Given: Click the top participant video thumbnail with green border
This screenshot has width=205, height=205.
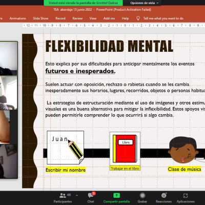Looking at the screenshot, I should 9,58.
